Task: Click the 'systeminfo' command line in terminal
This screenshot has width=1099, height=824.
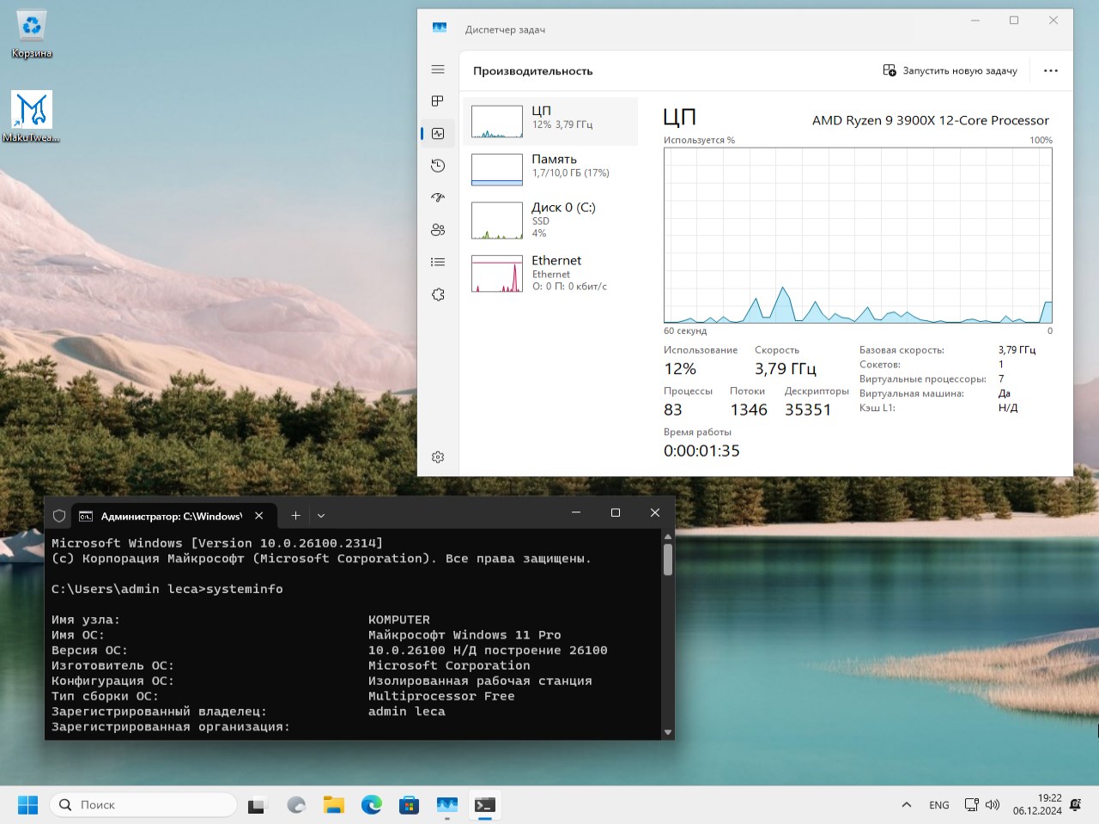Action: coord(167,590)
